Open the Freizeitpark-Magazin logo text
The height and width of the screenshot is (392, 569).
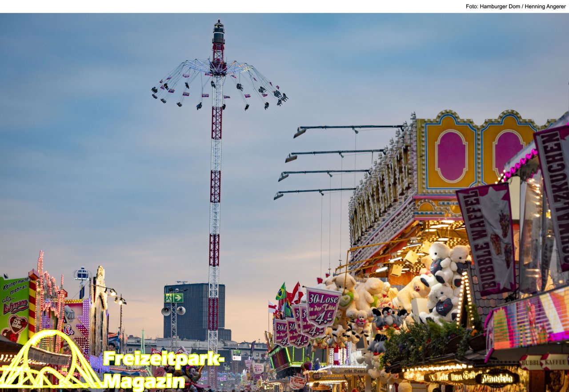[x=163, y=370]
